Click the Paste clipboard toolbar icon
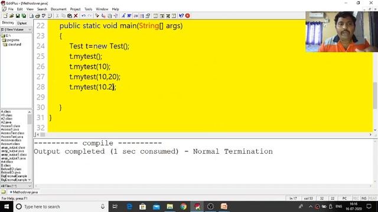Viewport: 378px width, 212px height. (70, 16)
